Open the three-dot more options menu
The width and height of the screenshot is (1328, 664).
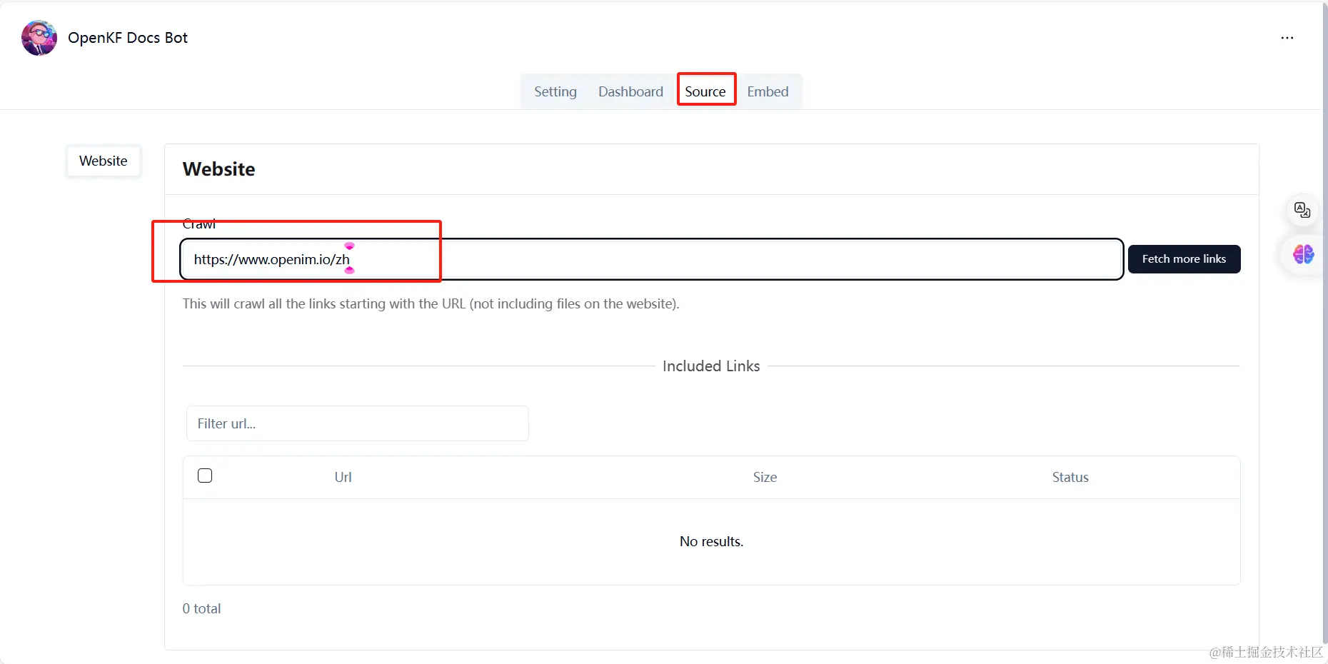coord(1287,38)
